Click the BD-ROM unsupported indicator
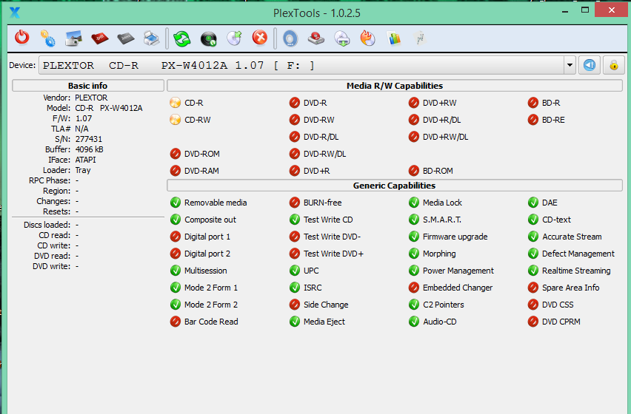The height and width of the screenshot is (414, 631). pyautogui.click(x=414, y=171)
